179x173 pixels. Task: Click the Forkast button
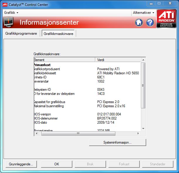124,164
